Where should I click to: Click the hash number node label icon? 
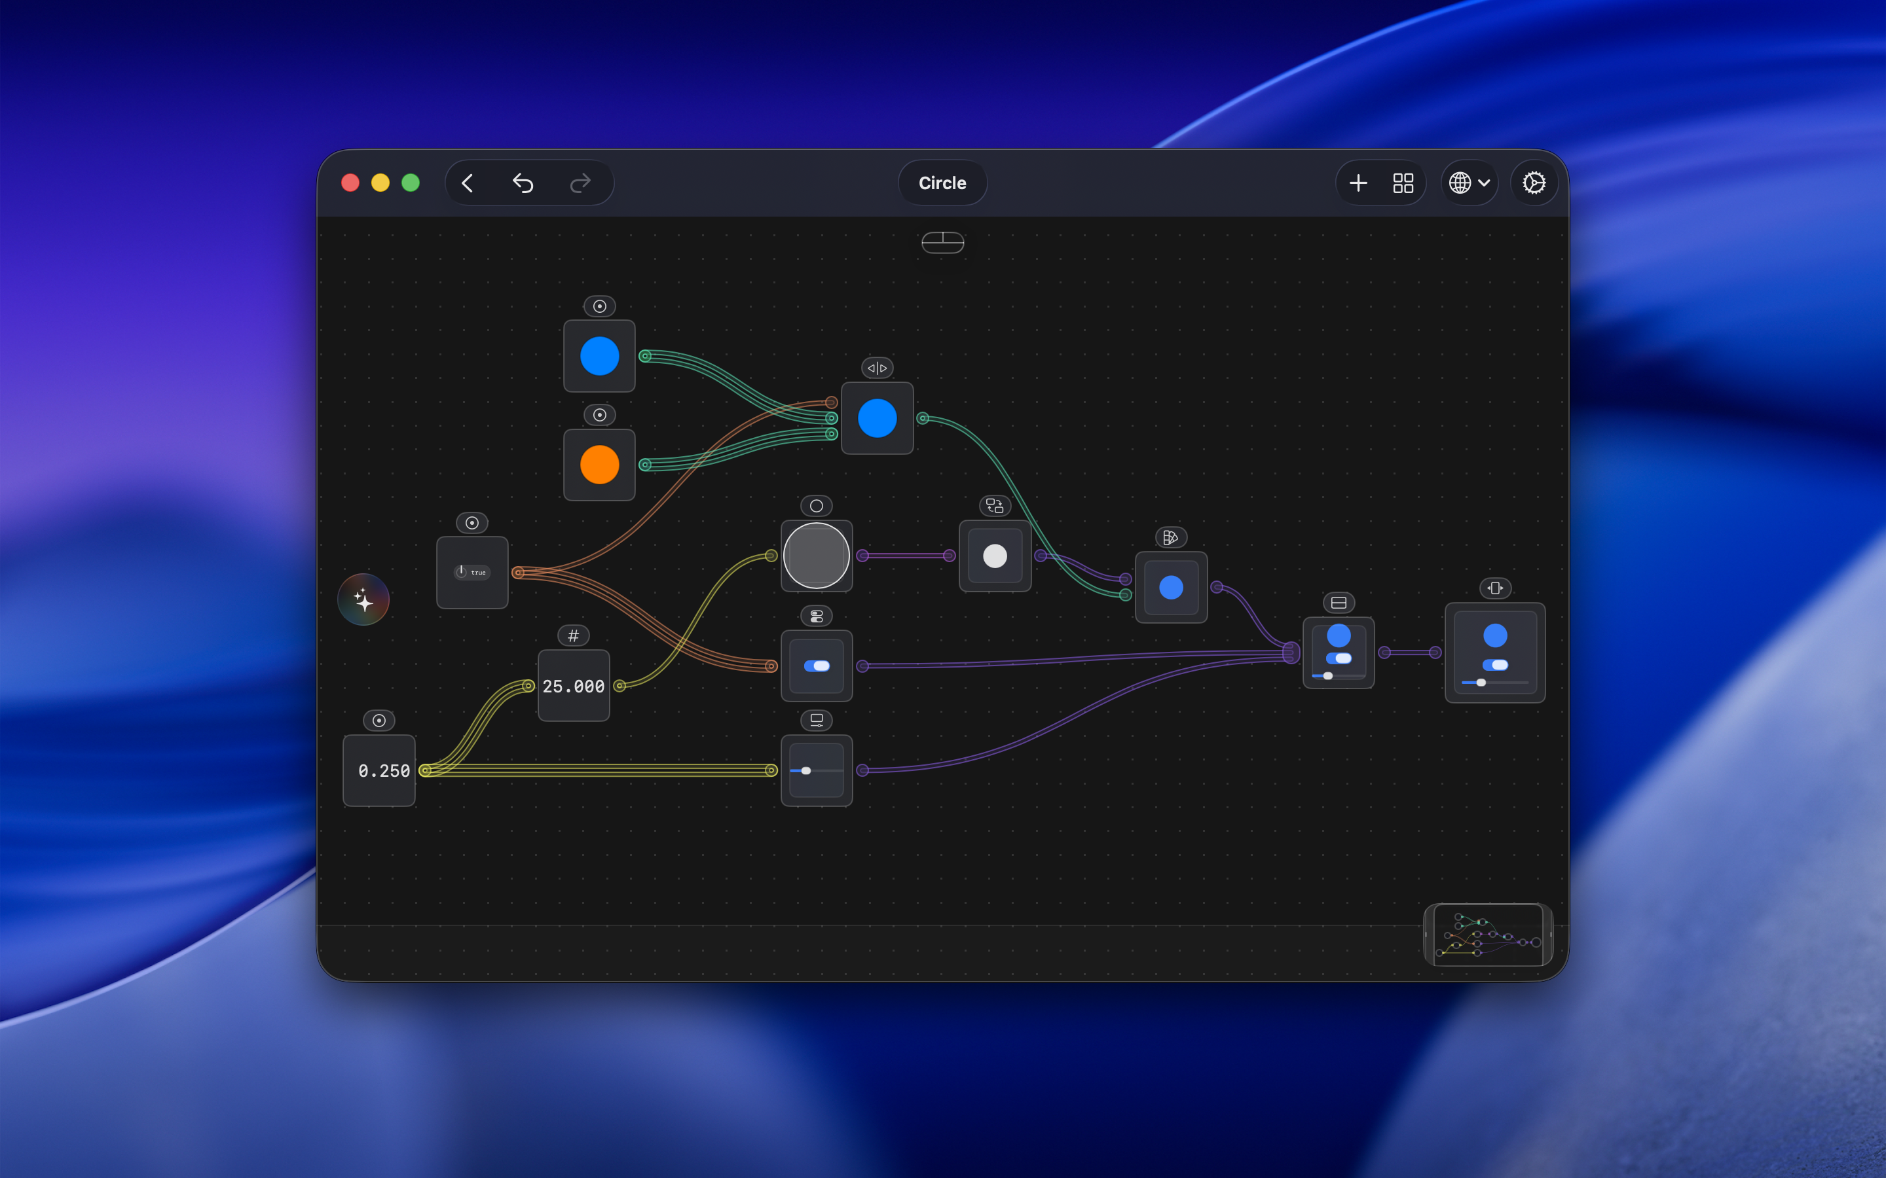pos(573,635)
